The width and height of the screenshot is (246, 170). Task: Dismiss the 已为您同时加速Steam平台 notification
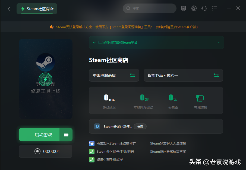(219, 42)
